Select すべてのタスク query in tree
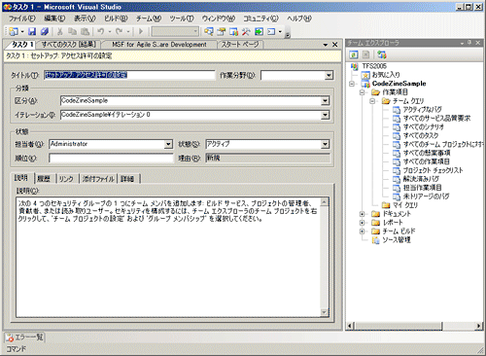This screenshot has height=356, width=486. pos(421,135)
